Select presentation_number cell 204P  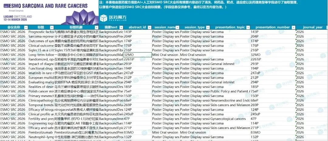[273, 37]
